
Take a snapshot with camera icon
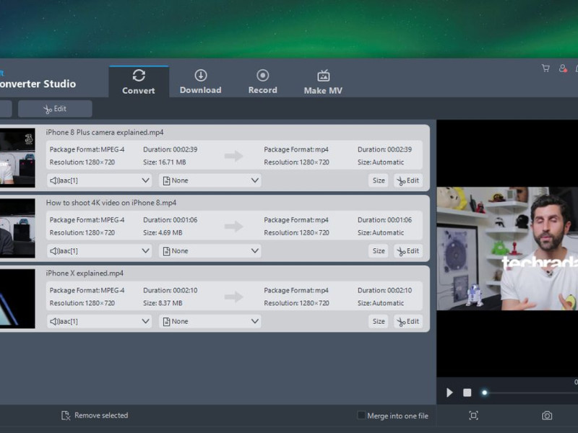click(547, 416)
